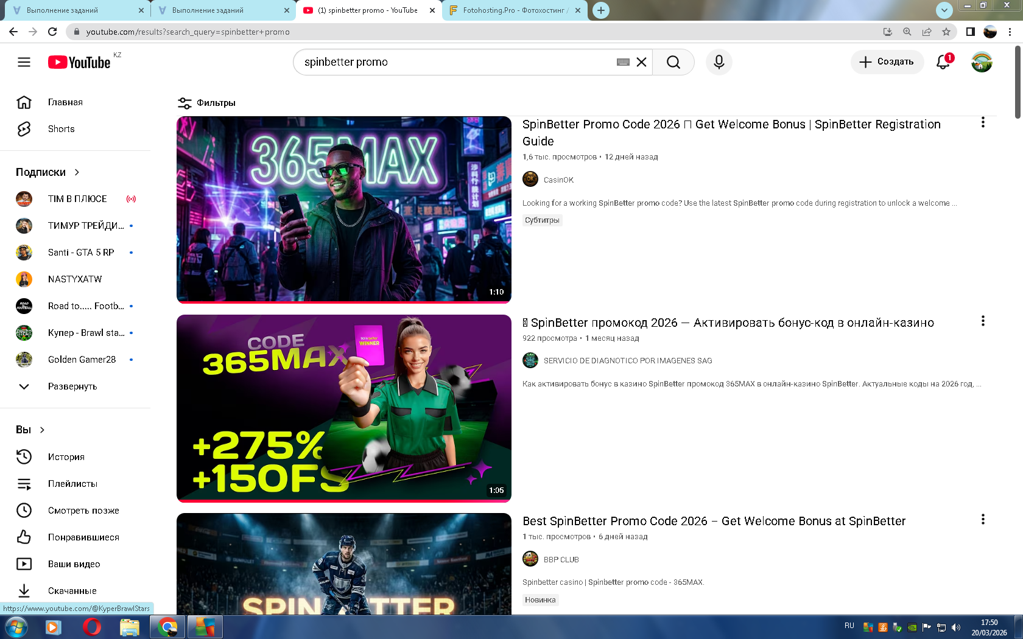Open the volume control in system tray
The height and width of the screenshot is (639, 1023).
(x=956, y=627)
